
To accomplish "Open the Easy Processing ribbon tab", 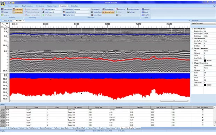I will tap(27, 6).
